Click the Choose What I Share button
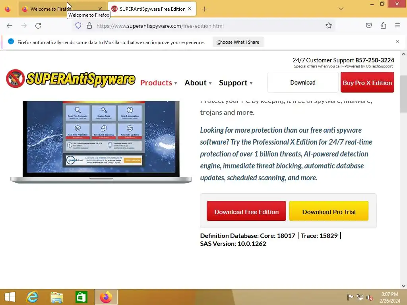Screen dimensions: 407x305 tap(238, 42)
